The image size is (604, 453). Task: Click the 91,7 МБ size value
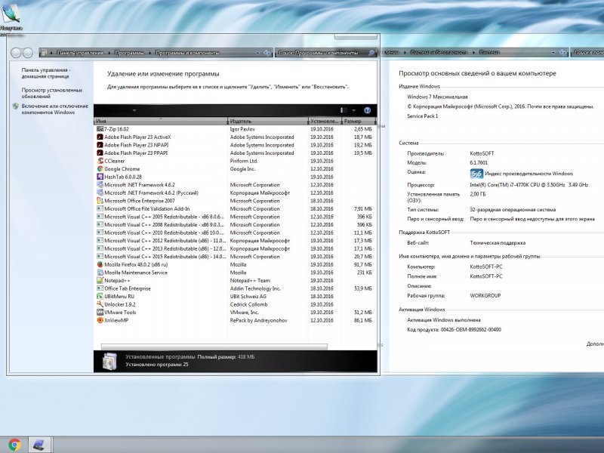pos(363,265)
